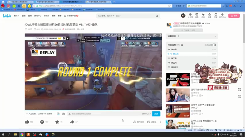
Task: Switch the playlist view with list icon
Action: coord(182,45)
